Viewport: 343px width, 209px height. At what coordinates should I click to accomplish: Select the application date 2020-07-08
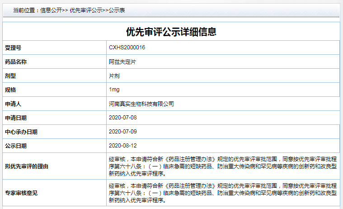click(123, 118)
